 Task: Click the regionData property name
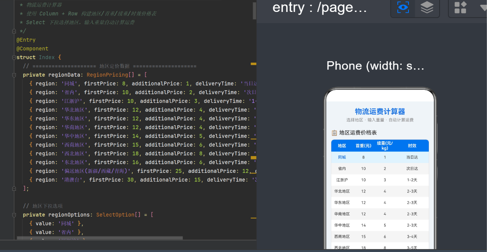64,75
